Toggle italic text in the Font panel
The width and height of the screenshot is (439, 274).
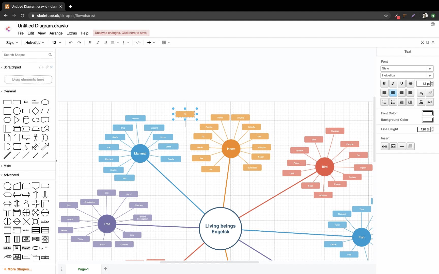[393, 83]
